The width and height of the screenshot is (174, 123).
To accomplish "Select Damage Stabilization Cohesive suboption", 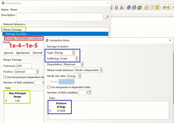I will pyautogui.click(x=23, y=38).
